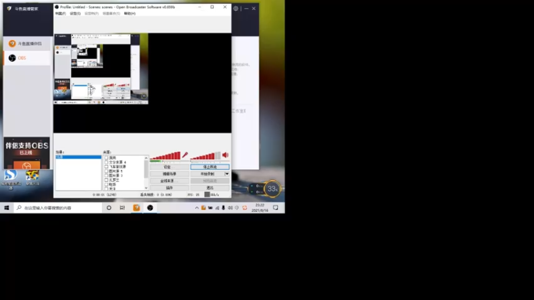Click the Stop Streaming button
Screen dimensions: 534x300
point(210,167)
